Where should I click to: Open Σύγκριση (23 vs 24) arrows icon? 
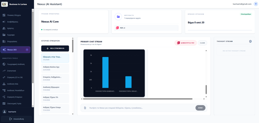pyautogui.click(x=4, y=77)
